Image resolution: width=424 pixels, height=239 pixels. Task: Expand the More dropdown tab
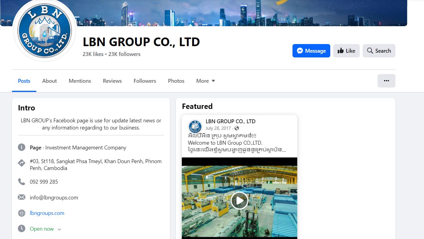point(206,81)
